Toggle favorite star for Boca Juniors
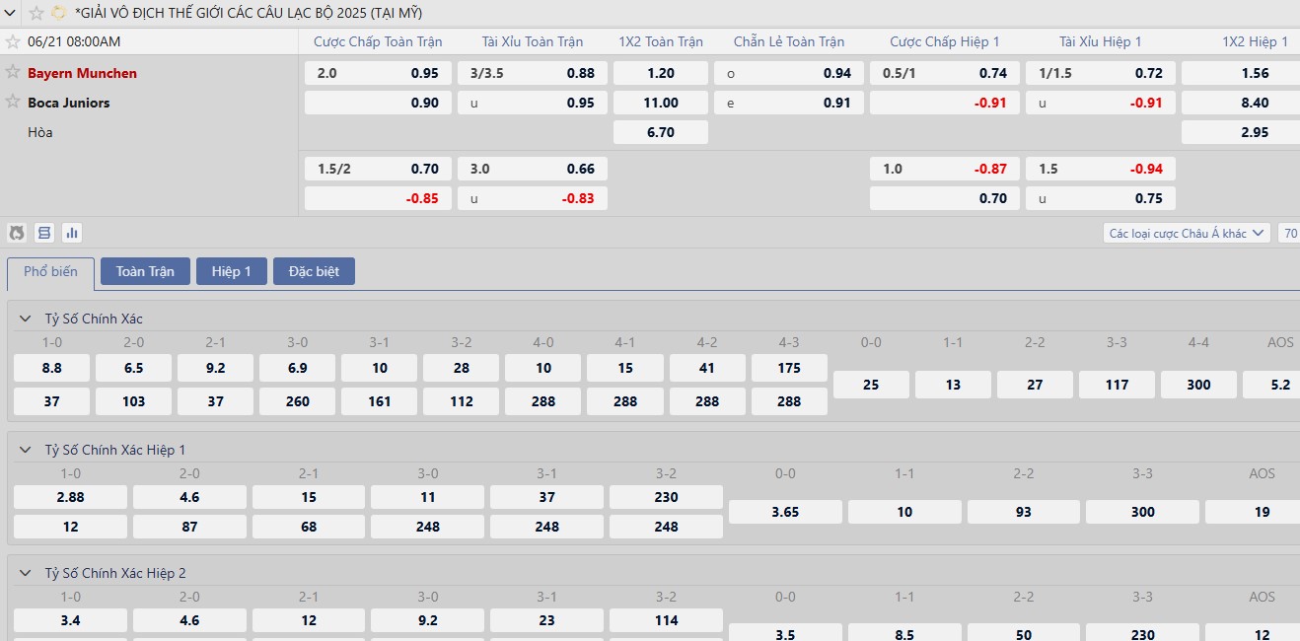 click(13, 102)
